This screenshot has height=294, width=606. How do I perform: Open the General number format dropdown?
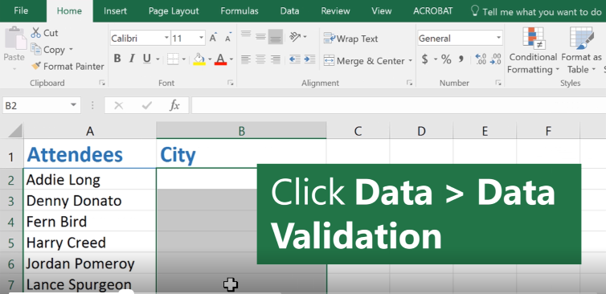pos(498,38)
